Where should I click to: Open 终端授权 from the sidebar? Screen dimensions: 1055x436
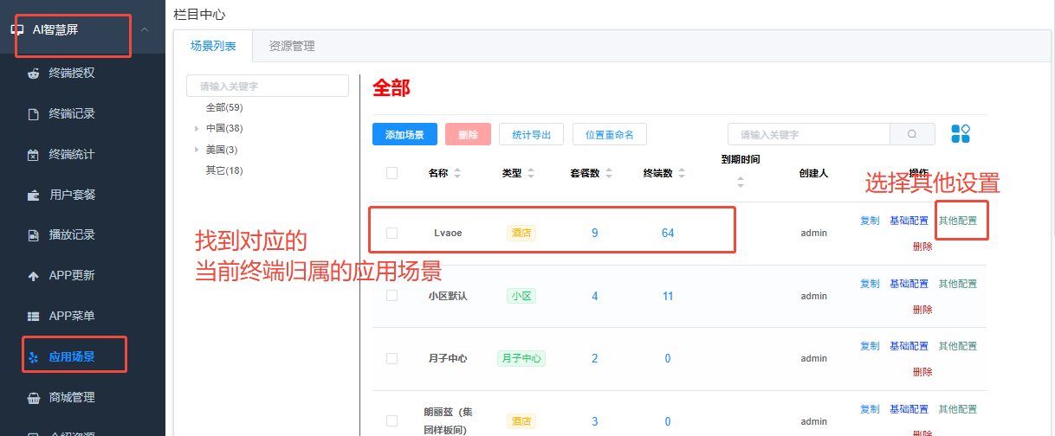(x=71, y=73)
